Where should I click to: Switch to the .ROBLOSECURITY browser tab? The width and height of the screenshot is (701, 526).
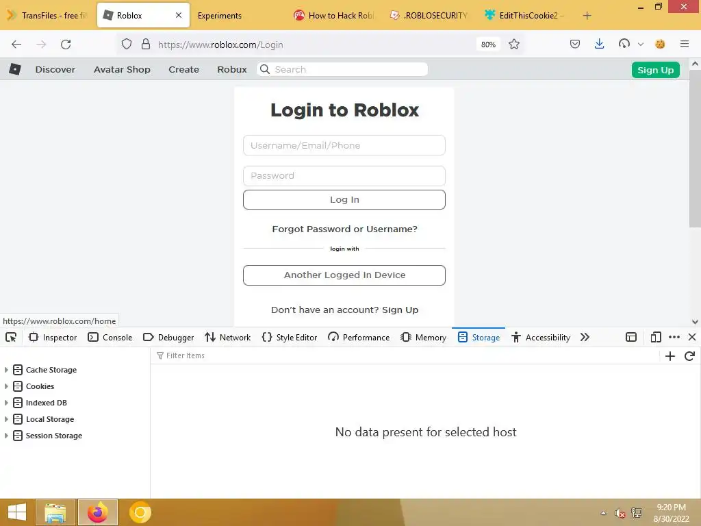coord(429,16)
